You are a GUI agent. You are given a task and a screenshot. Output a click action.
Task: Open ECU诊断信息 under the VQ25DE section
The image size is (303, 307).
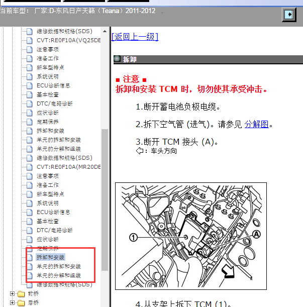tap(53, 85)
